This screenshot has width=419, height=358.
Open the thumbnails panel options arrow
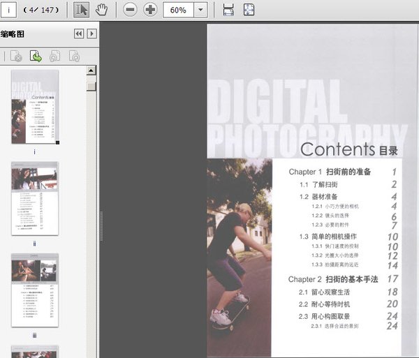click(91, 33)
